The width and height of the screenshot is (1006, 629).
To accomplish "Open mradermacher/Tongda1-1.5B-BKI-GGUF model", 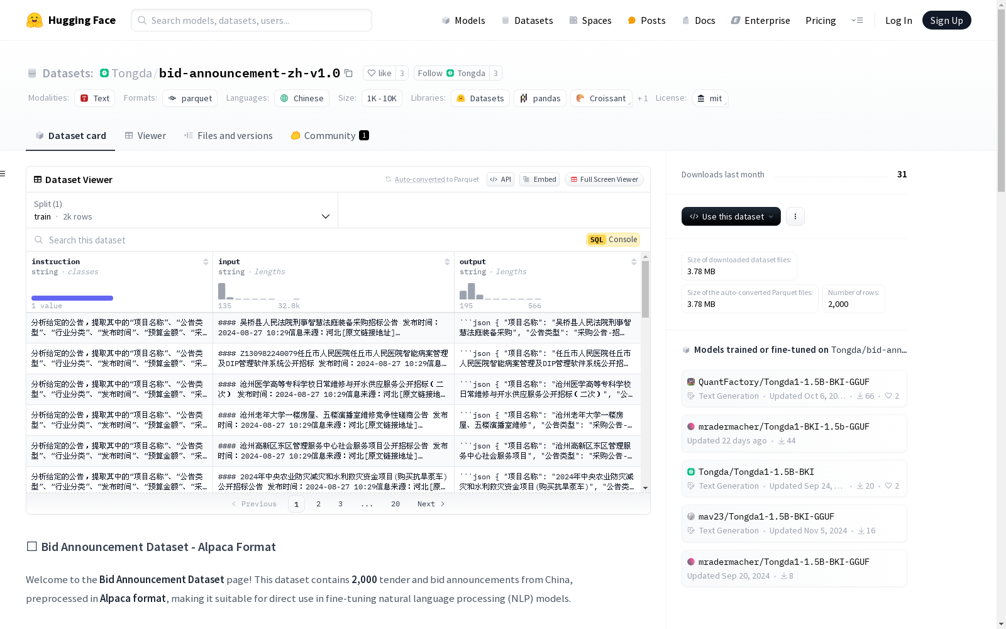I will 794,568.
